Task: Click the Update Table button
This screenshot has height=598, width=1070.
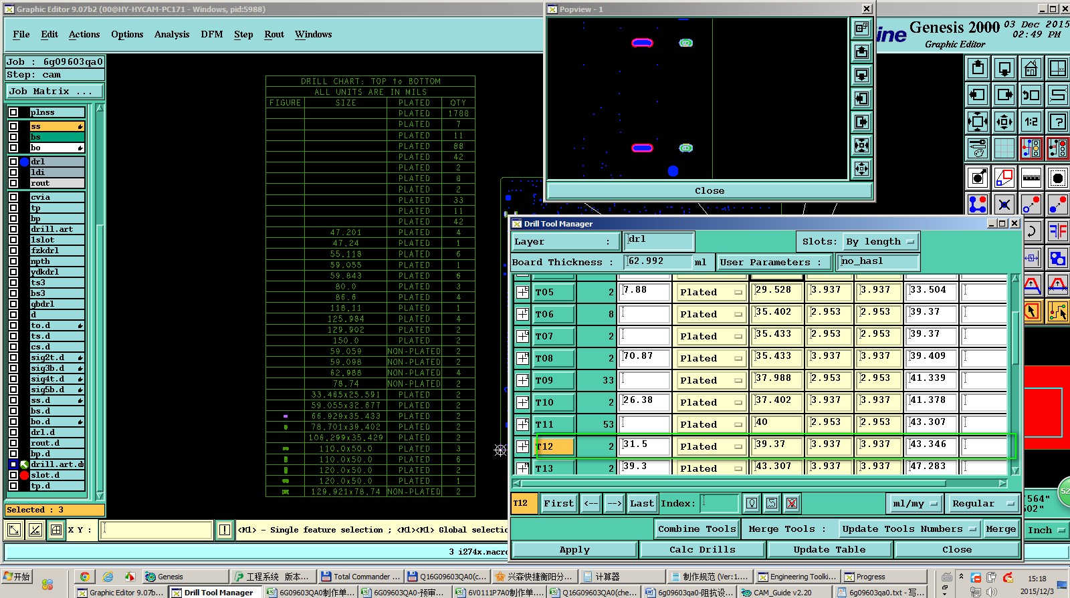Action: pyautogui.click(x=829, y=550)
